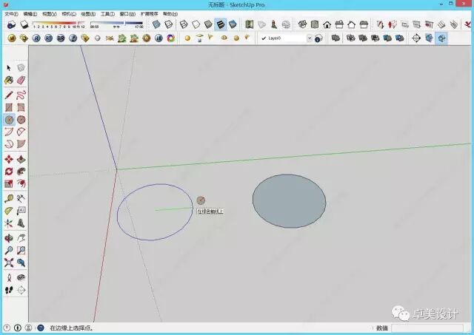Open the 绘图 menu
Image resolution: width=474 pixels, height=335 pixels.
[88, 14]
